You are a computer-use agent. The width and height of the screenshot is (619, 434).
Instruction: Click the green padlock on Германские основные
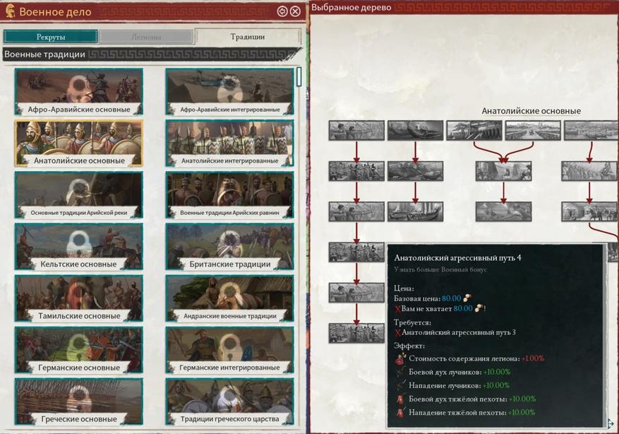tap(80, 346)
